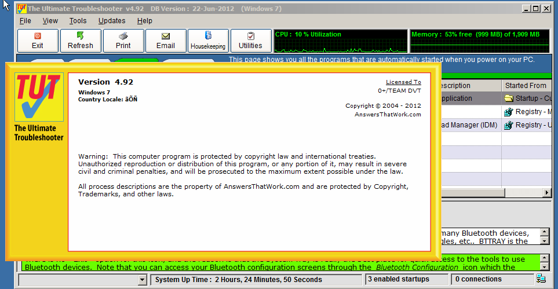558x289 pixels.
Task: Open the Utilities toolbar button
Action: coord(251,41)
